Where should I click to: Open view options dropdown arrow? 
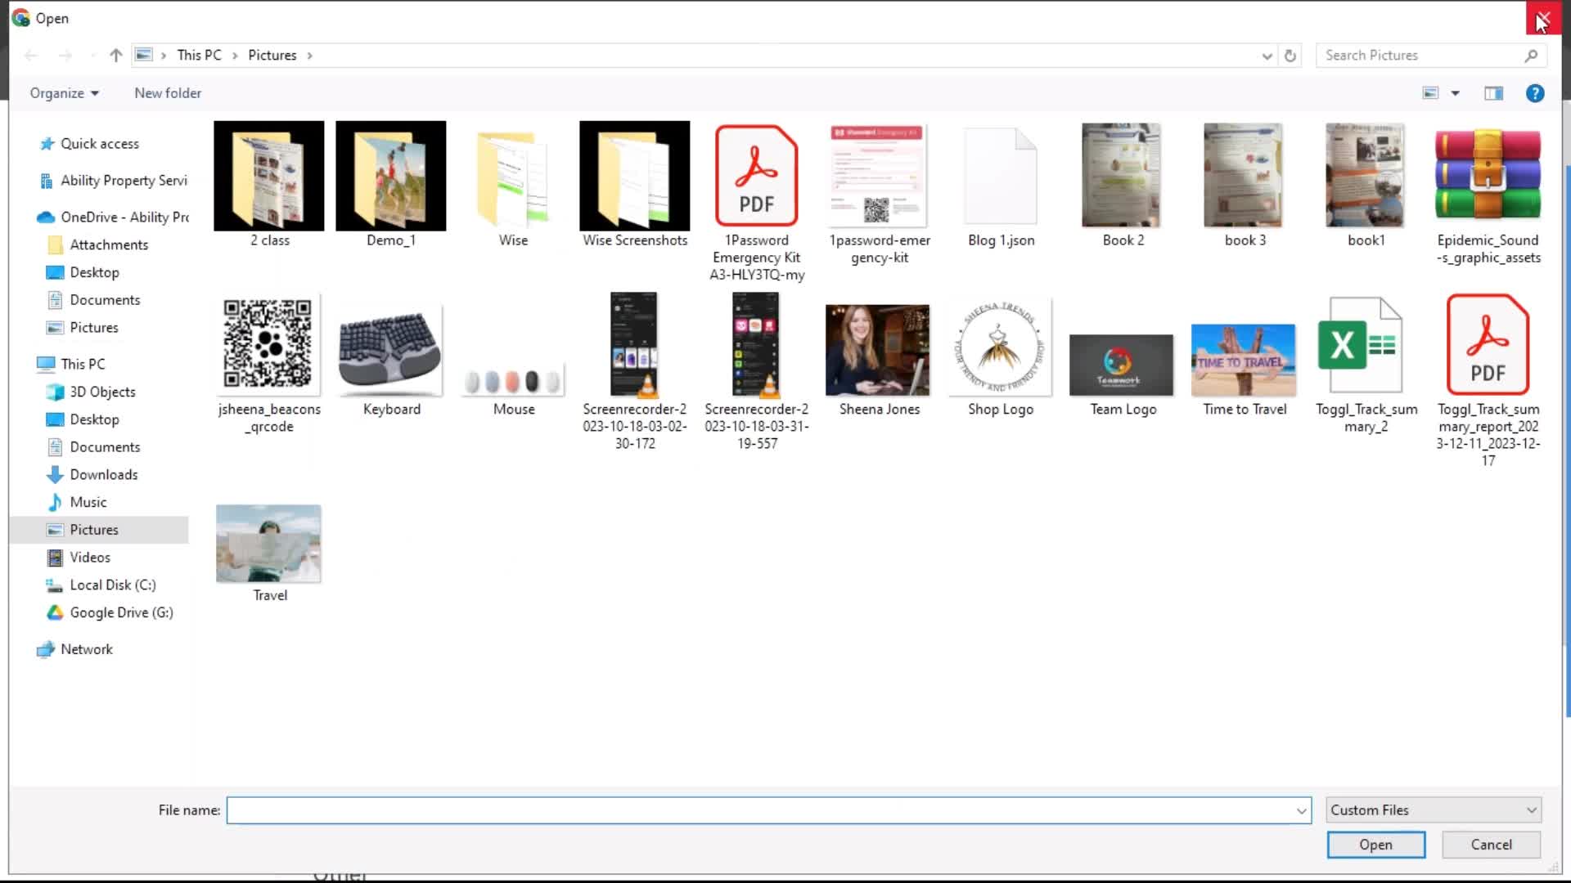(x=1456, y=93)
